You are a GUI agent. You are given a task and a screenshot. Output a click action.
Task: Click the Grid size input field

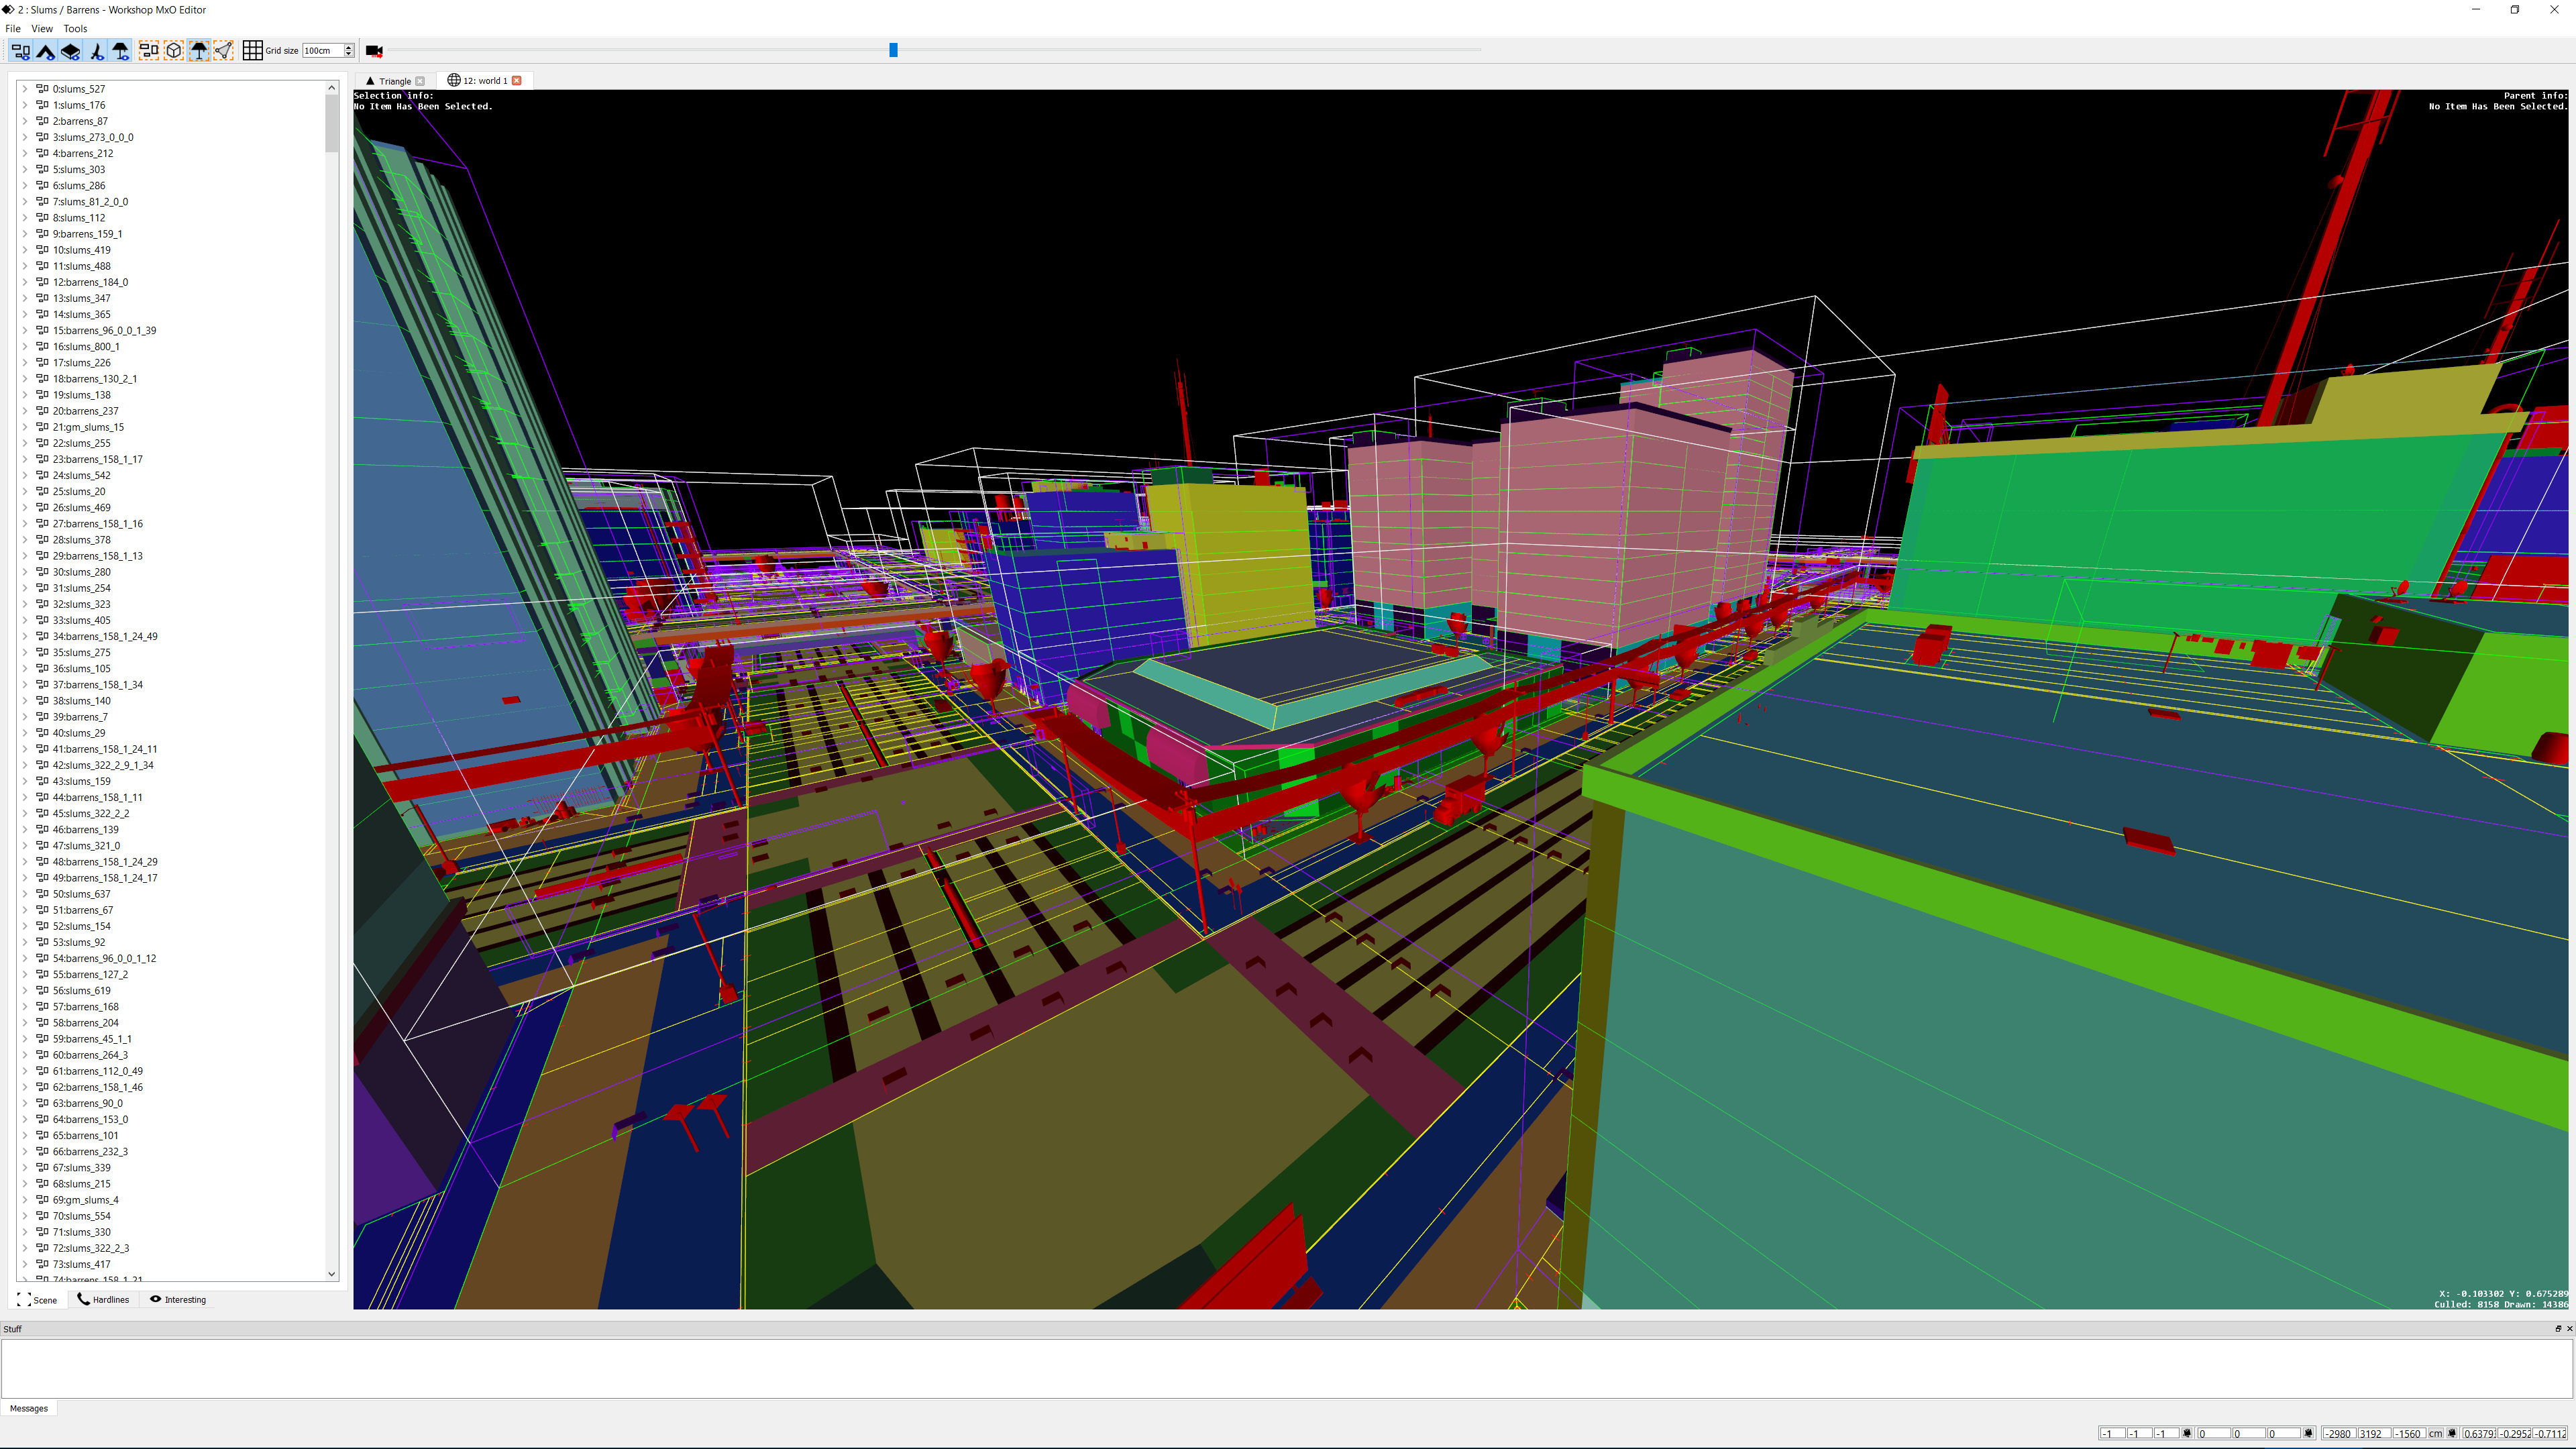click(322, 51)
